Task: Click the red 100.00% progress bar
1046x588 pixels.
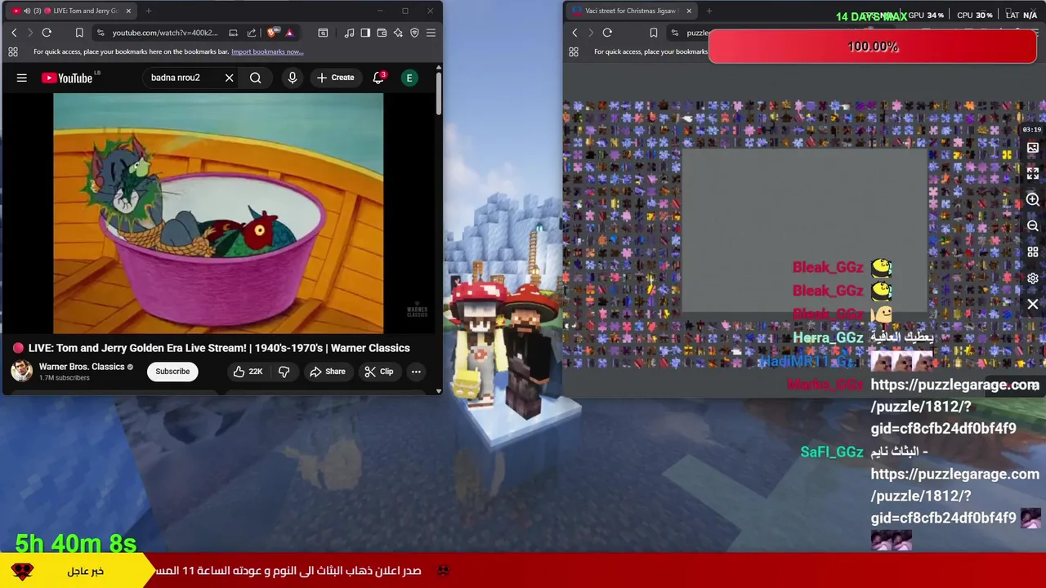Action: tap(873, 47)
